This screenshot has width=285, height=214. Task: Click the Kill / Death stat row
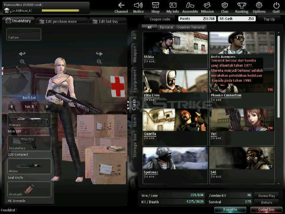click(x=172, y=202)
